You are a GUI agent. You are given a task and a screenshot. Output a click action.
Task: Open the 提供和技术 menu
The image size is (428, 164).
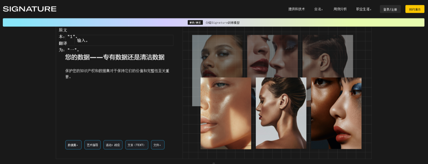297,9
